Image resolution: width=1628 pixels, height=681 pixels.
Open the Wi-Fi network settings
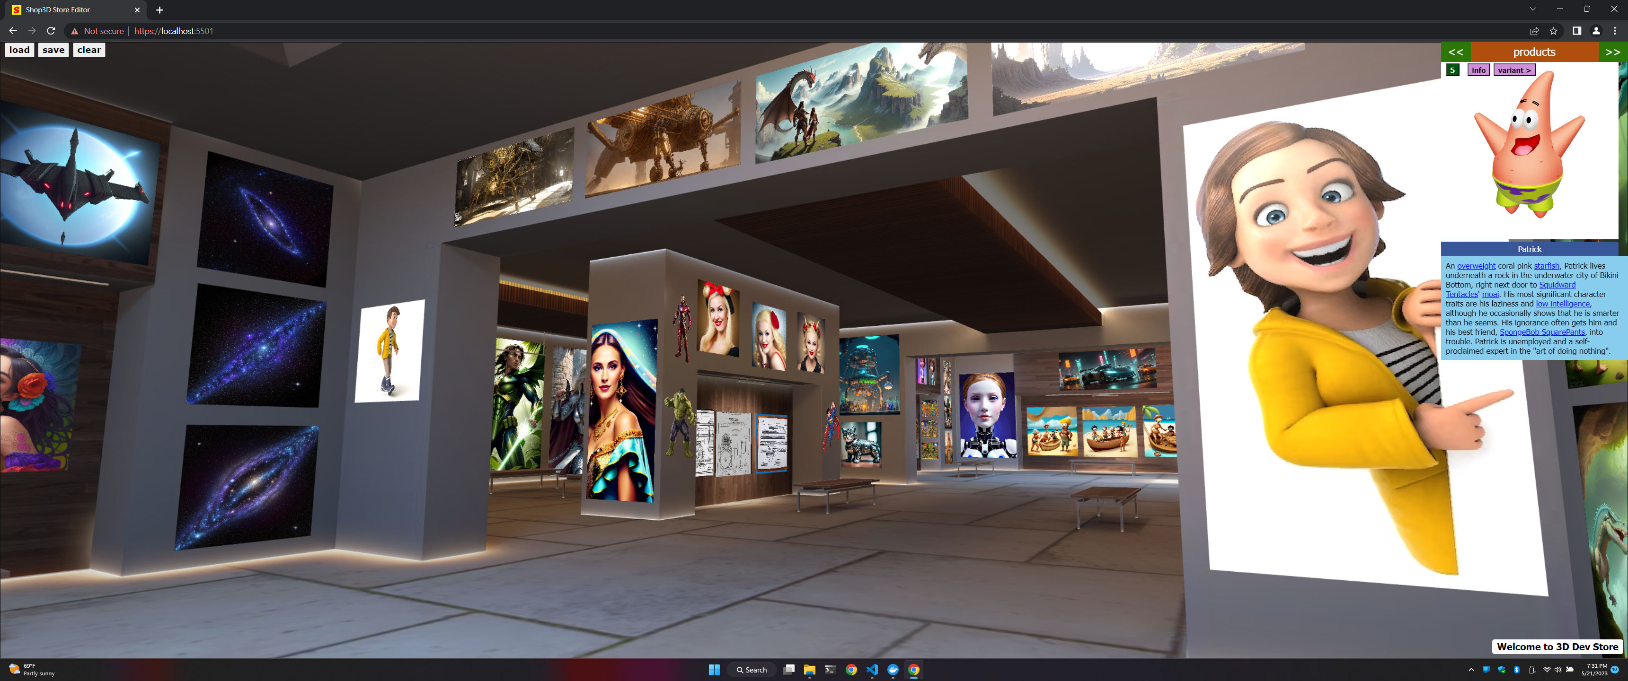click(1547, 670)
